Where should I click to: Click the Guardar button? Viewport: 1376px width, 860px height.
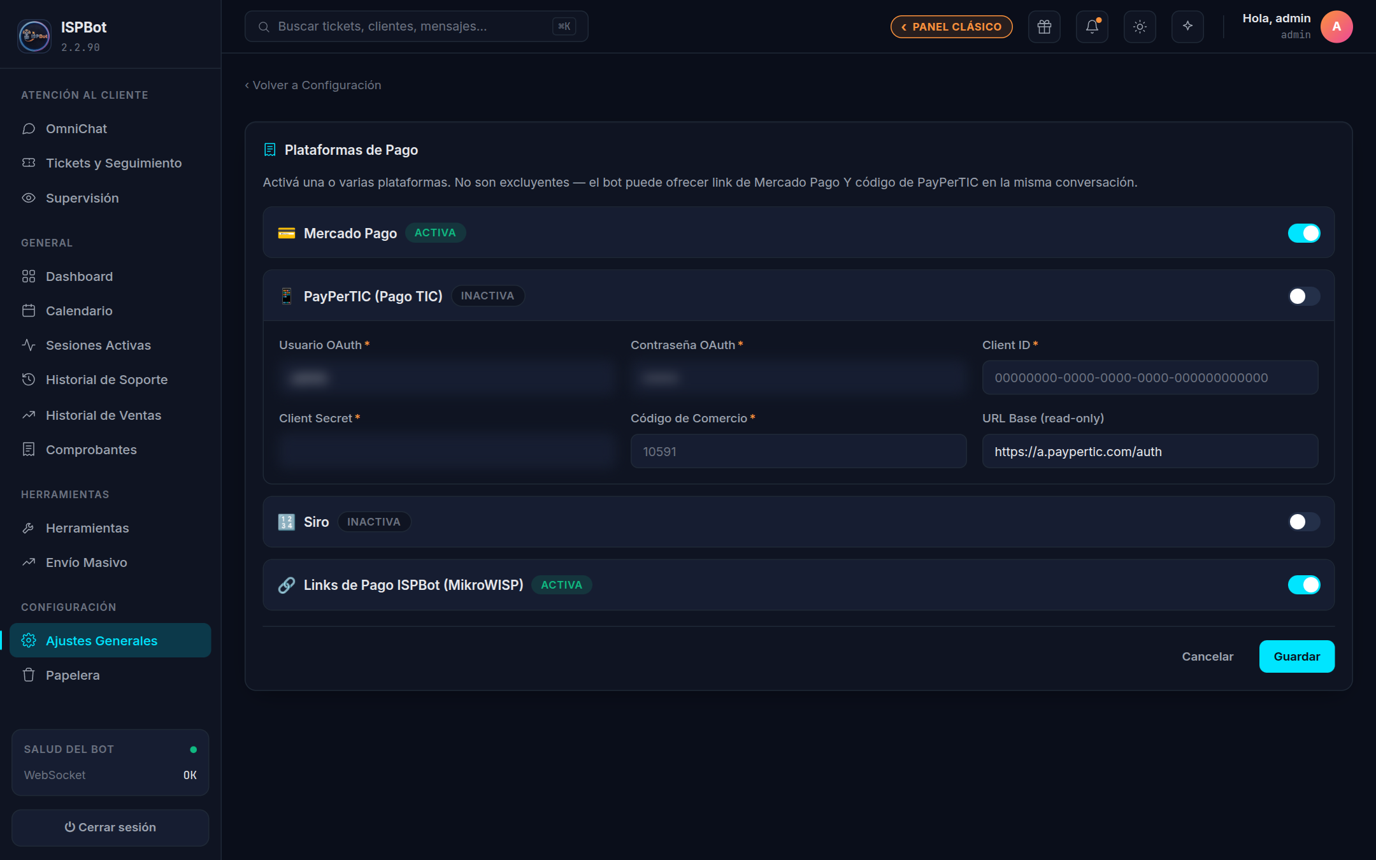point(1296,656)
